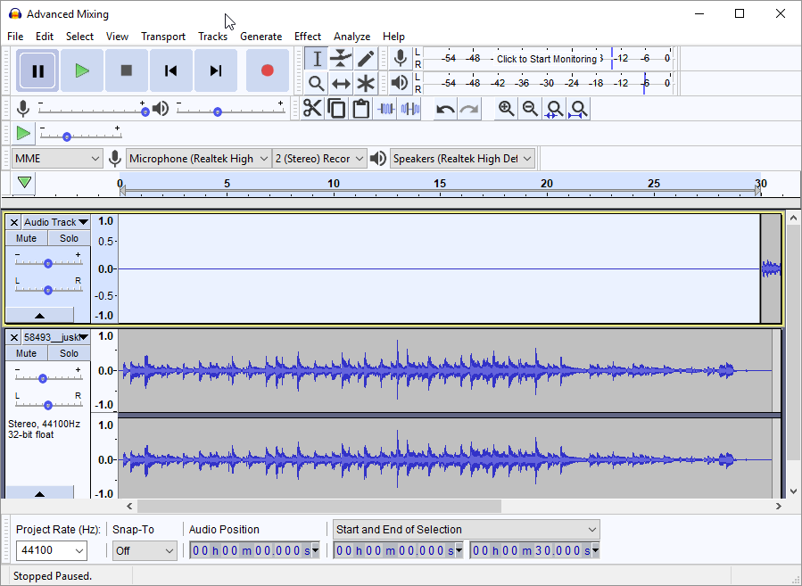Click the top track's gain slider
The width and height of the screenshot is (802, 586).
click(48, 263)
